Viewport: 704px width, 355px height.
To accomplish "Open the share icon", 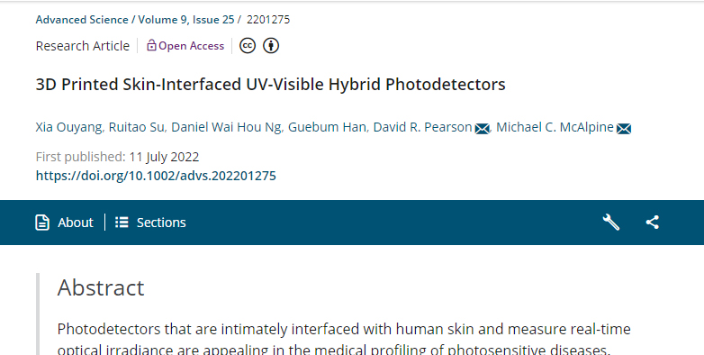I will point(653,223).
